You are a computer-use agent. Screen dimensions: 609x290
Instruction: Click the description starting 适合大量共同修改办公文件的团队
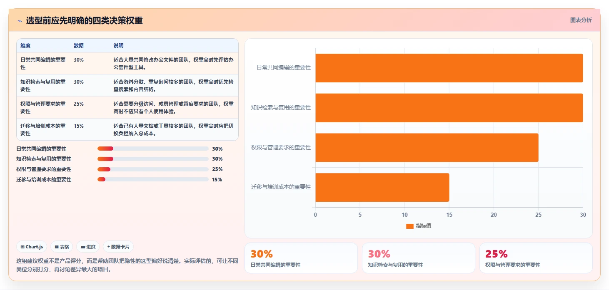click(x=174, y=63)
